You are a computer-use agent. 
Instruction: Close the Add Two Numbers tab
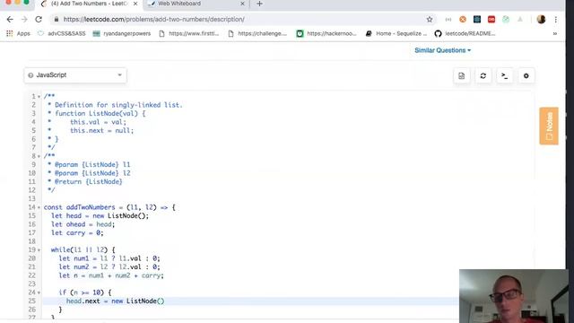(135, 4)
